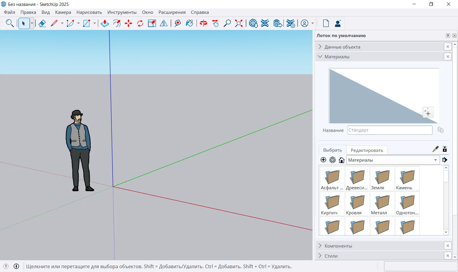
Task: Open the Справка menu
Action: pos(200,12)
